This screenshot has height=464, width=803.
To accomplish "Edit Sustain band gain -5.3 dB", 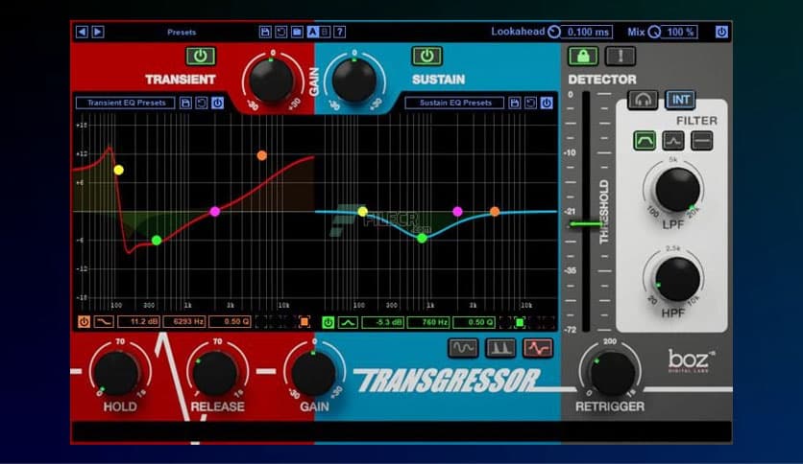I will 382,322.
